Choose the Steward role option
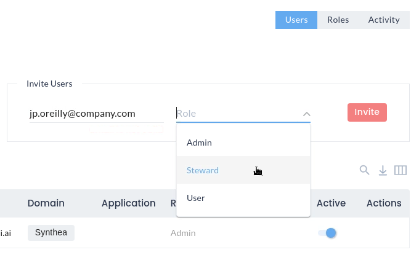This screenshot has width=419, height=263. click(x=203, y=170)
